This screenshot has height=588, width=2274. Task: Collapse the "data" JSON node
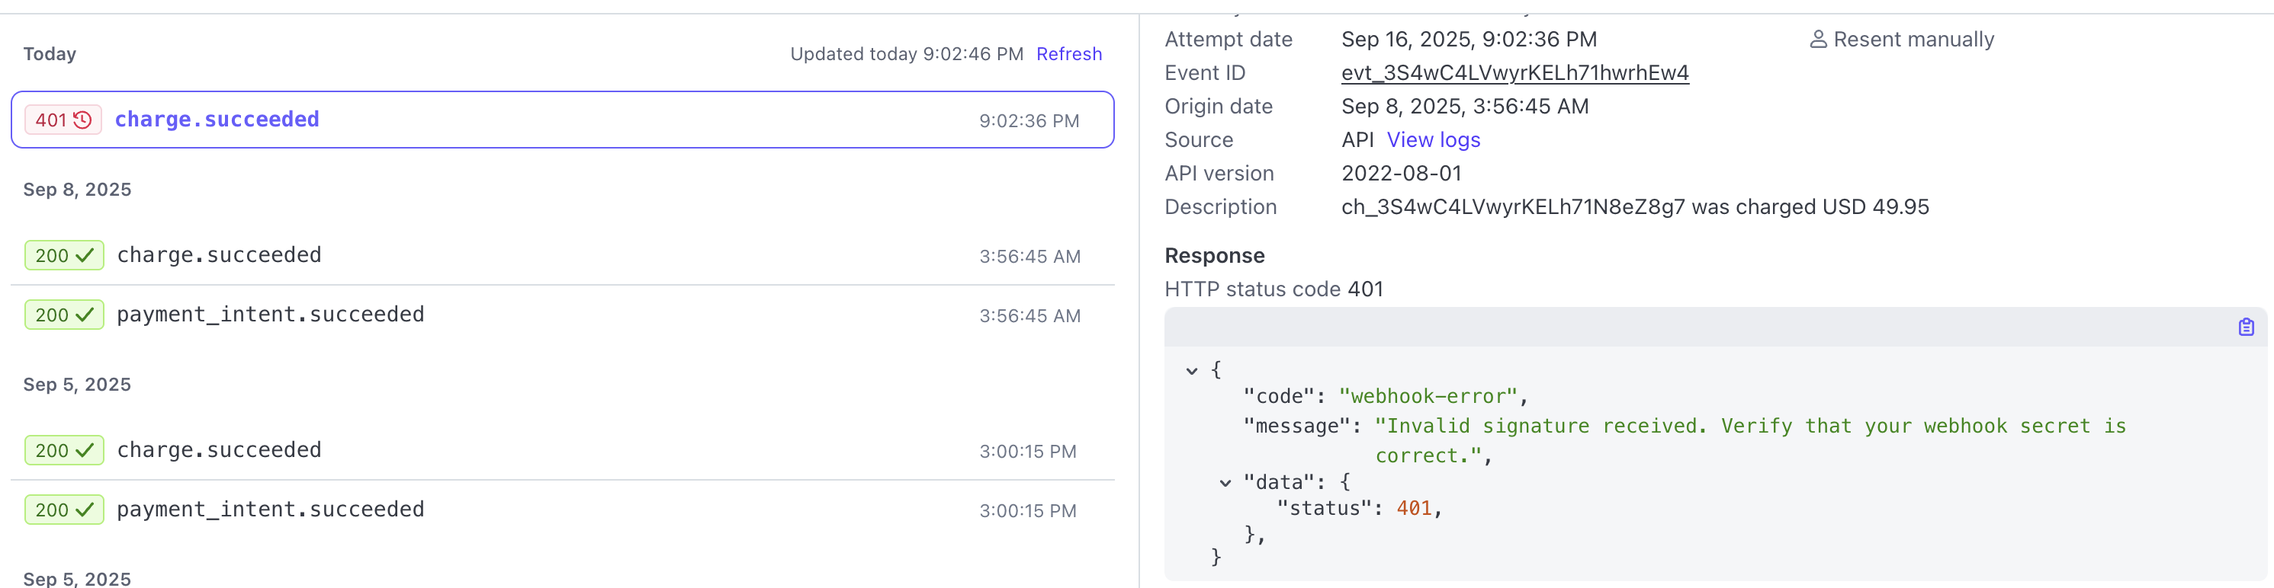point(1225,483)
